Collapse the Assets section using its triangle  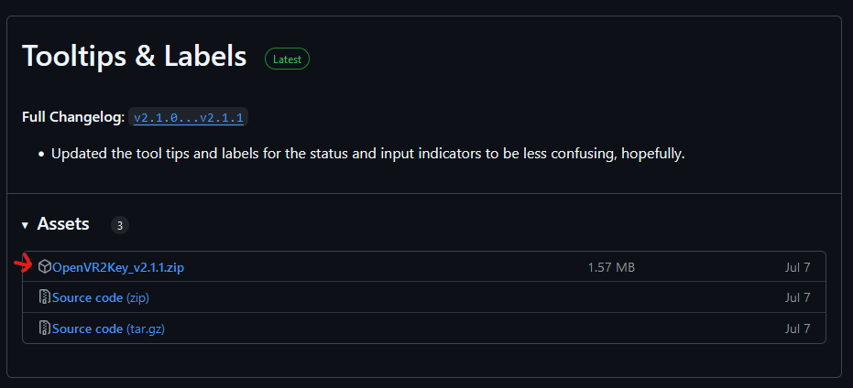26,225
